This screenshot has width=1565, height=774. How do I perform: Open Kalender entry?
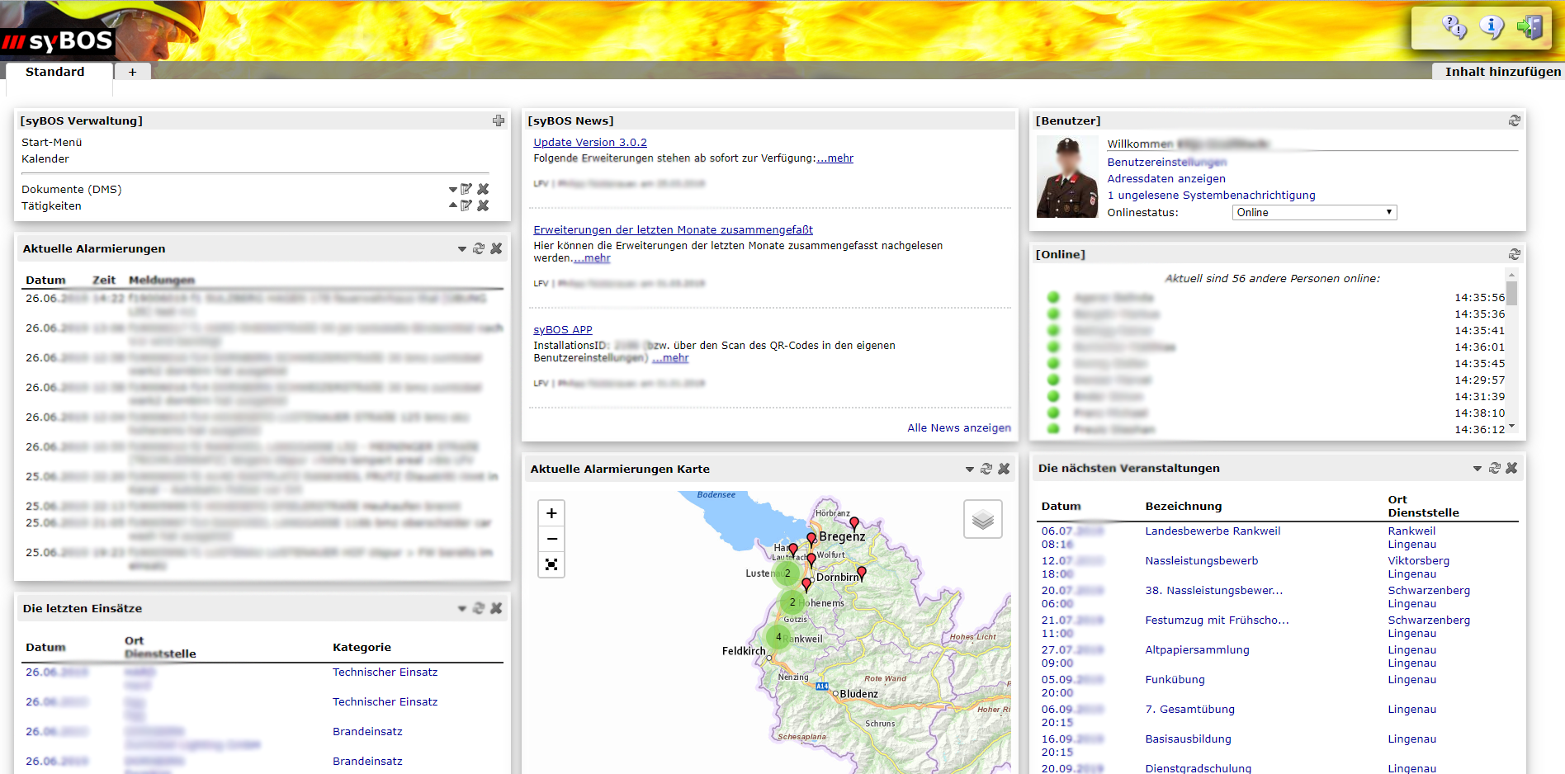click(45, 159)
